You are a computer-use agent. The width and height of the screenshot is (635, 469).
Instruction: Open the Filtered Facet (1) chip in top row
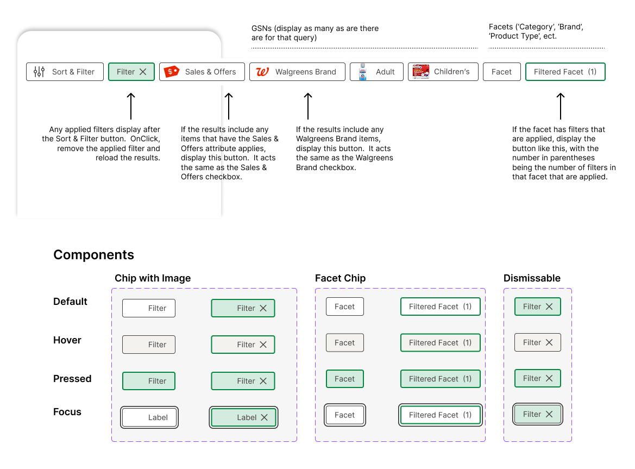pos(565,72)
